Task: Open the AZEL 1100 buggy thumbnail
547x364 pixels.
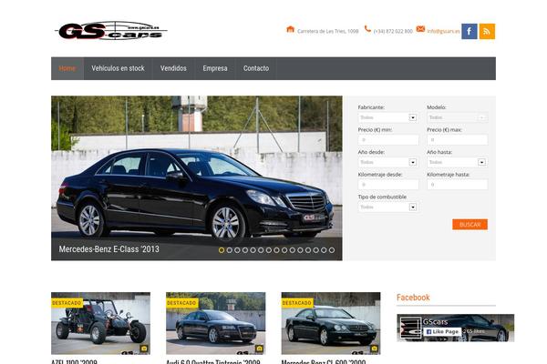Action: click(101, 323)
